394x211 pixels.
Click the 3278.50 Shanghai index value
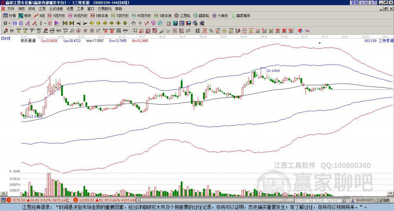[19, 200]
